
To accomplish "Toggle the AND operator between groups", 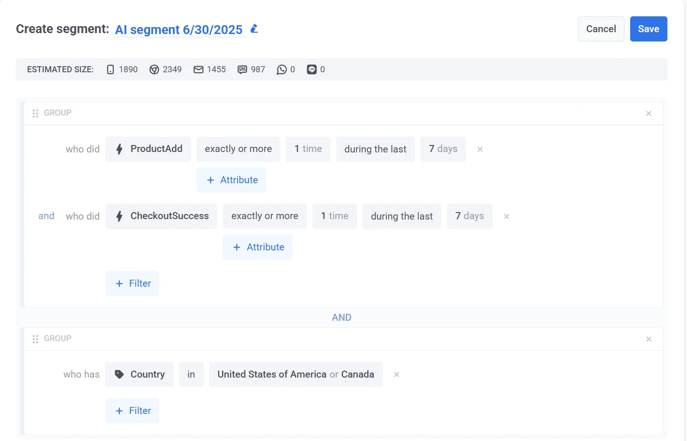I will (341, 317).
